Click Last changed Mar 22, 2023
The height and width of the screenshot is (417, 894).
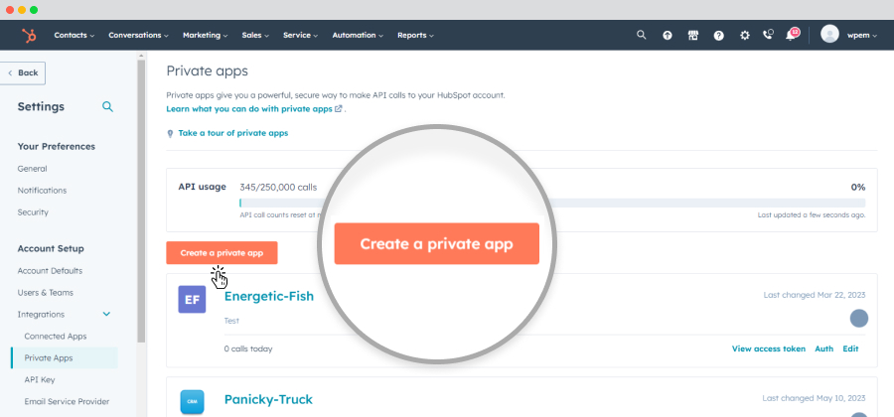815,295
